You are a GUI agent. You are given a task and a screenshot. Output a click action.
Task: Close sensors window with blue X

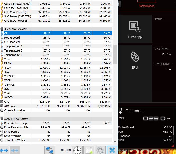[x=112, y=150]
